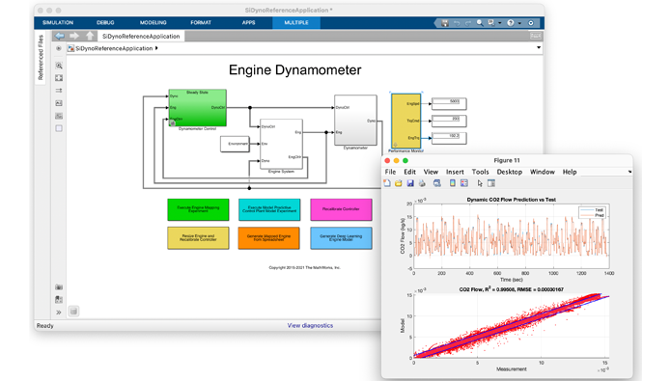Open the Desktop menu in Figure 11
The image size is (671, 381).
[509, 172]
